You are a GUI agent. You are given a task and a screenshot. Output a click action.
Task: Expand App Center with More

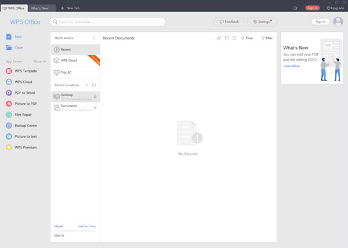point(39,61)
